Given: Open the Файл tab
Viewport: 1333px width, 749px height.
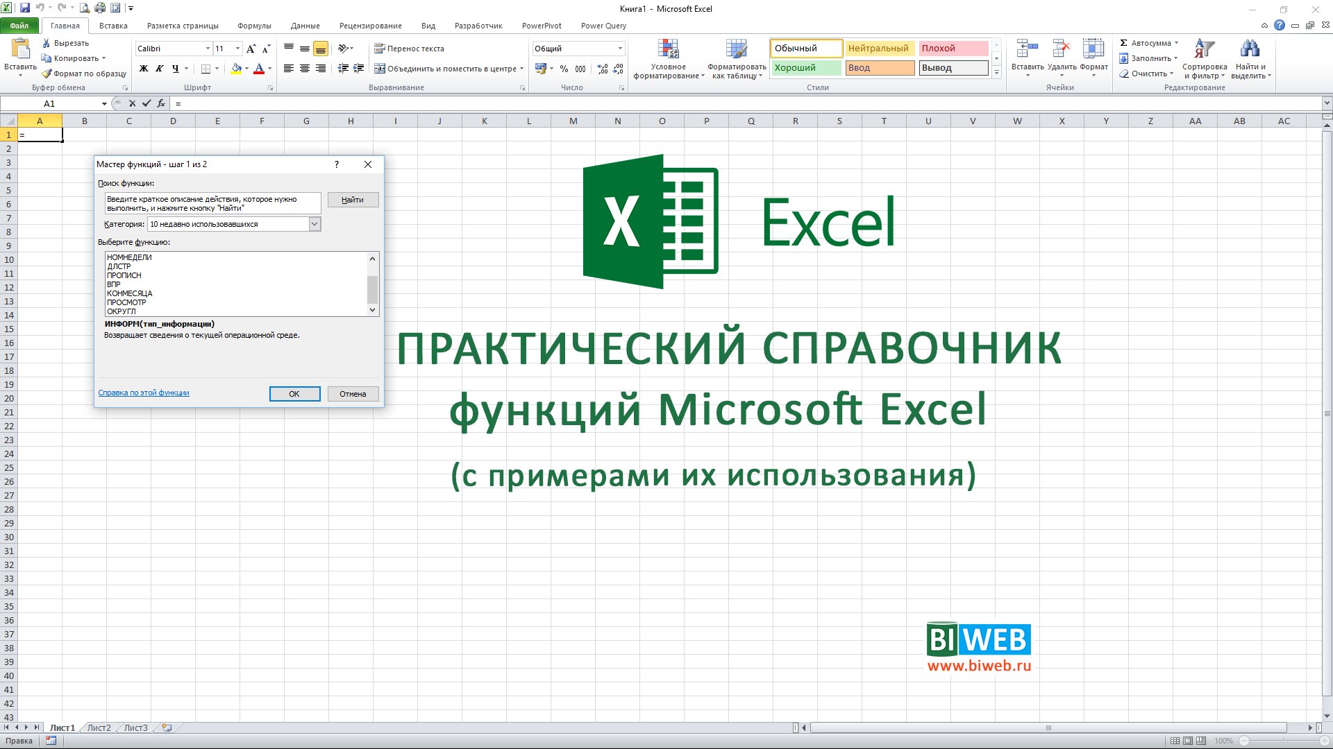Looking at the screenshot, I should (x=19, y=26).
